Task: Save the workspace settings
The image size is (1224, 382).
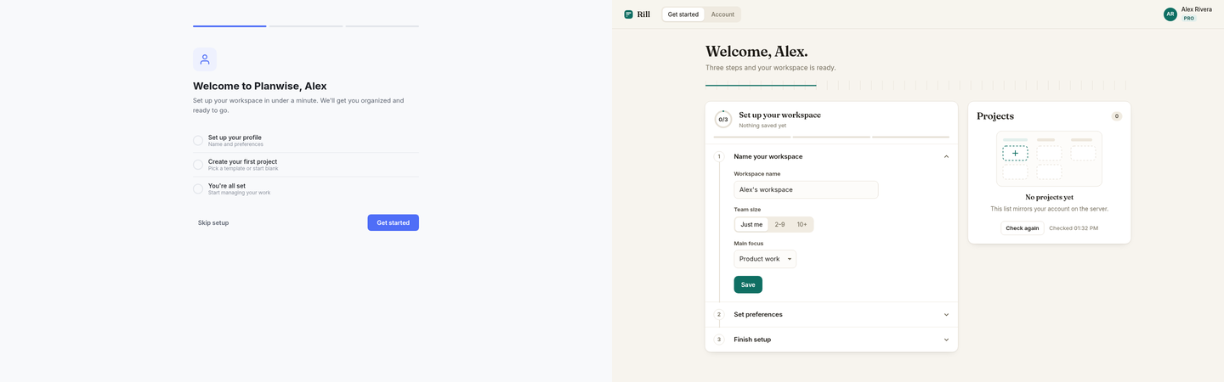Action: click(x=748, y=284)
